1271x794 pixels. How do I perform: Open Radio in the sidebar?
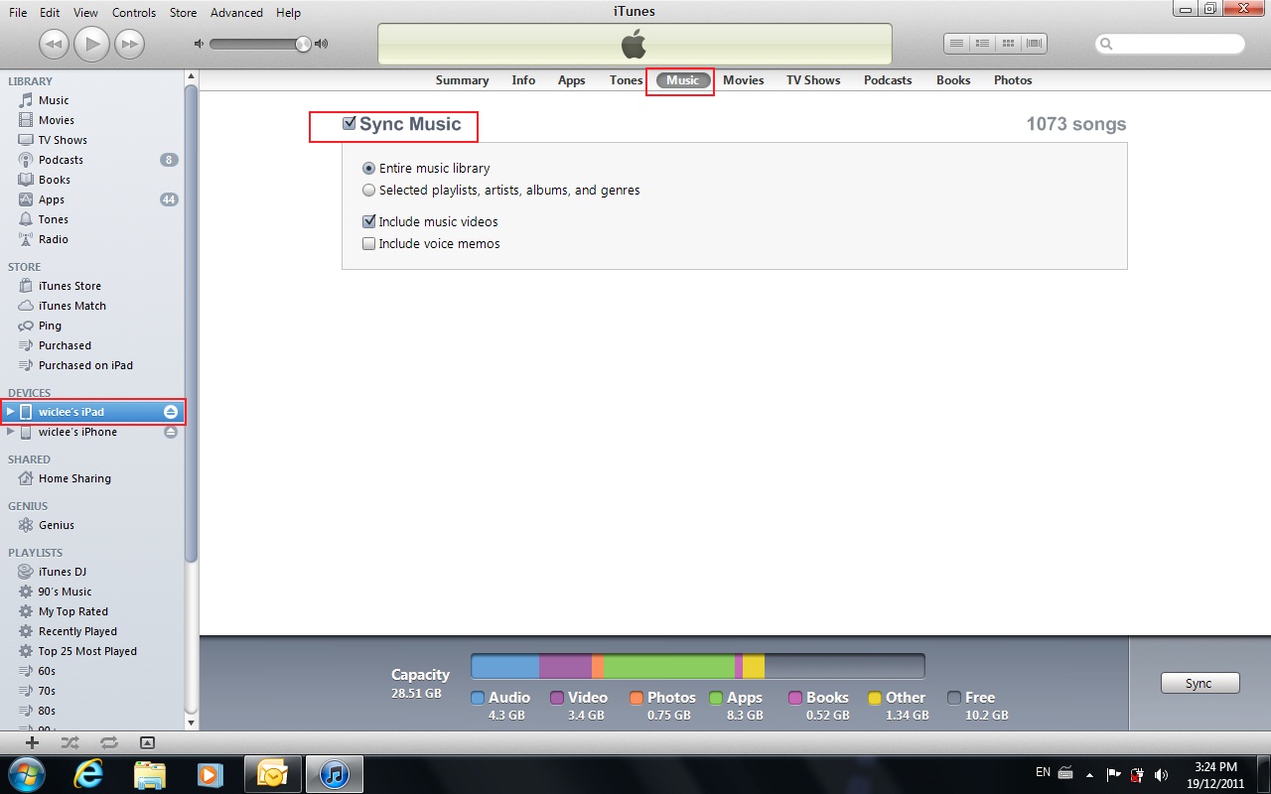point(53,239)
